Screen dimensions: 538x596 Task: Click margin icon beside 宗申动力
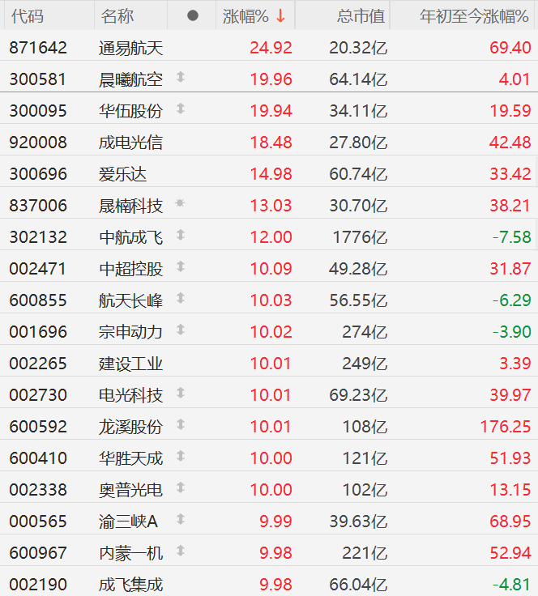tap(181, 330)
